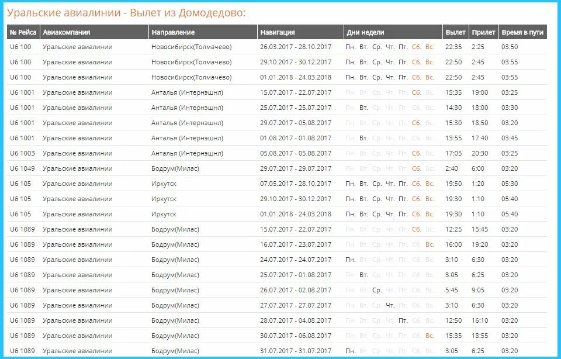Click arrival time 18:55
Image resolution: width=561 pixels, height=359 pixels.
coord(479,336)
